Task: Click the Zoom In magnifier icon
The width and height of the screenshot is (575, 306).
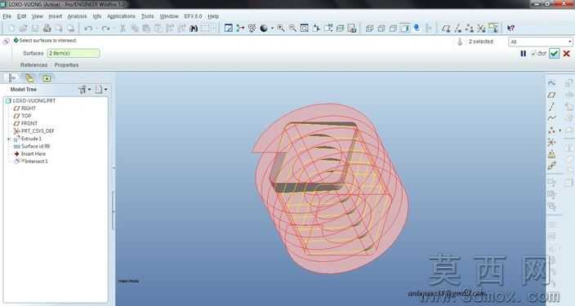Action: tap(280, 29)
